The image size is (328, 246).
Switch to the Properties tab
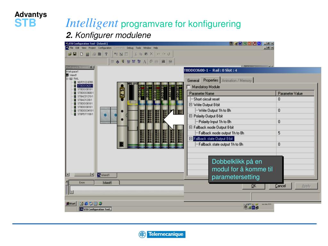click(x=211, y=80)
